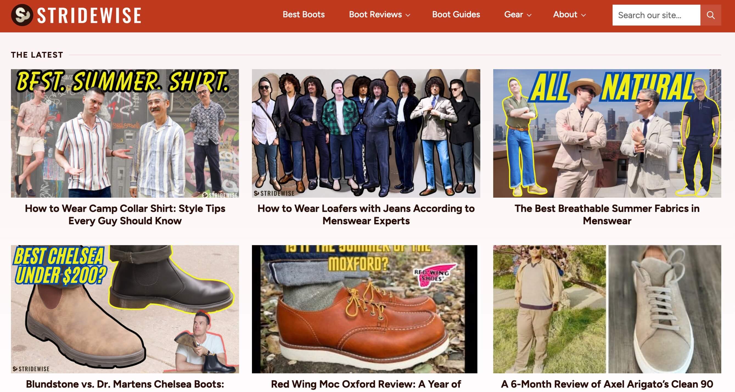Open 'How to Wear Camp Collar Shirt' article
Viewport: 735px width, 392px height.
[x=125, y=215]
